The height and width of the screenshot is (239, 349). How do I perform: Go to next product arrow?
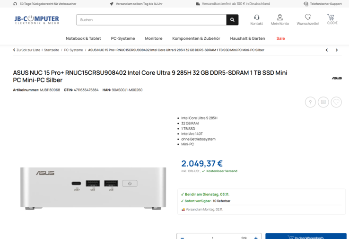tap(337, 50)
